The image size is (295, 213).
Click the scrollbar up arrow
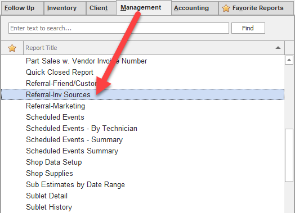coord(289,60)
